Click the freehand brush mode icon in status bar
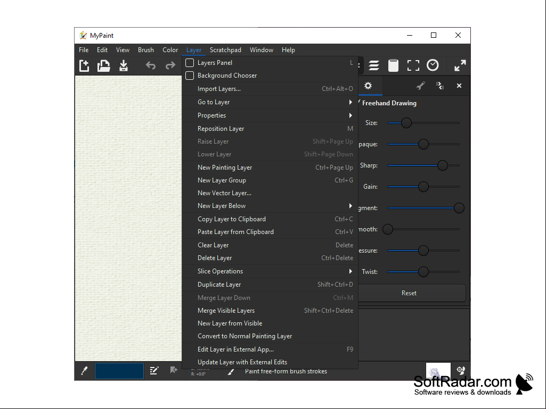 (x=231, y=372)
